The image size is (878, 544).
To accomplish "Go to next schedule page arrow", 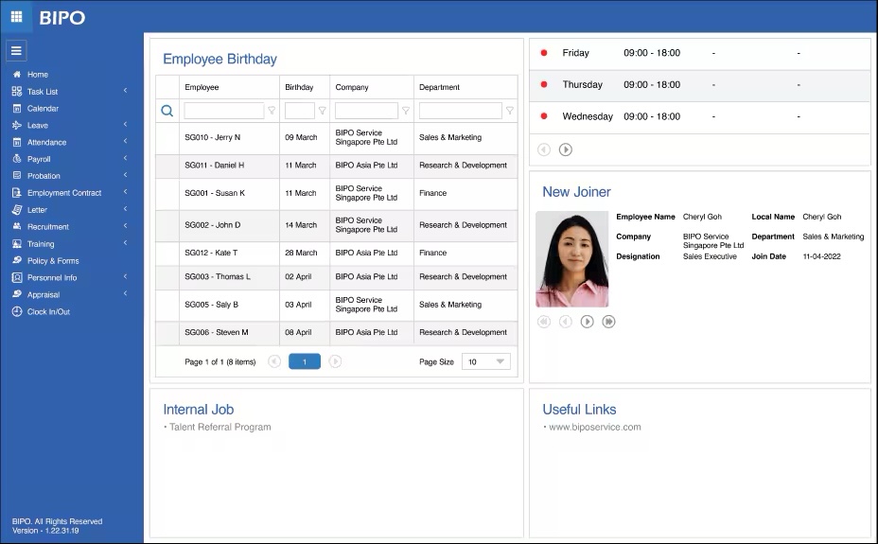I will [x=566, y=149].
